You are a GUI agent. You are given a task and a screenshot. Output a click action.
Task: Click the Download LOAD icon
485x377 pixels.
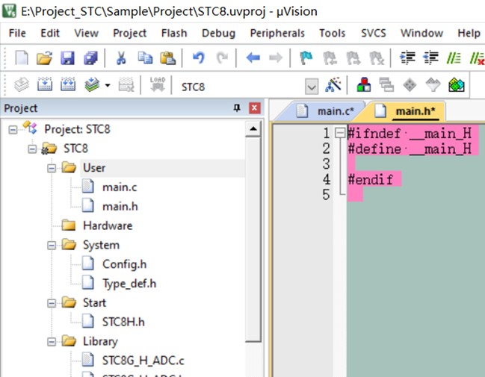[158, 84]
